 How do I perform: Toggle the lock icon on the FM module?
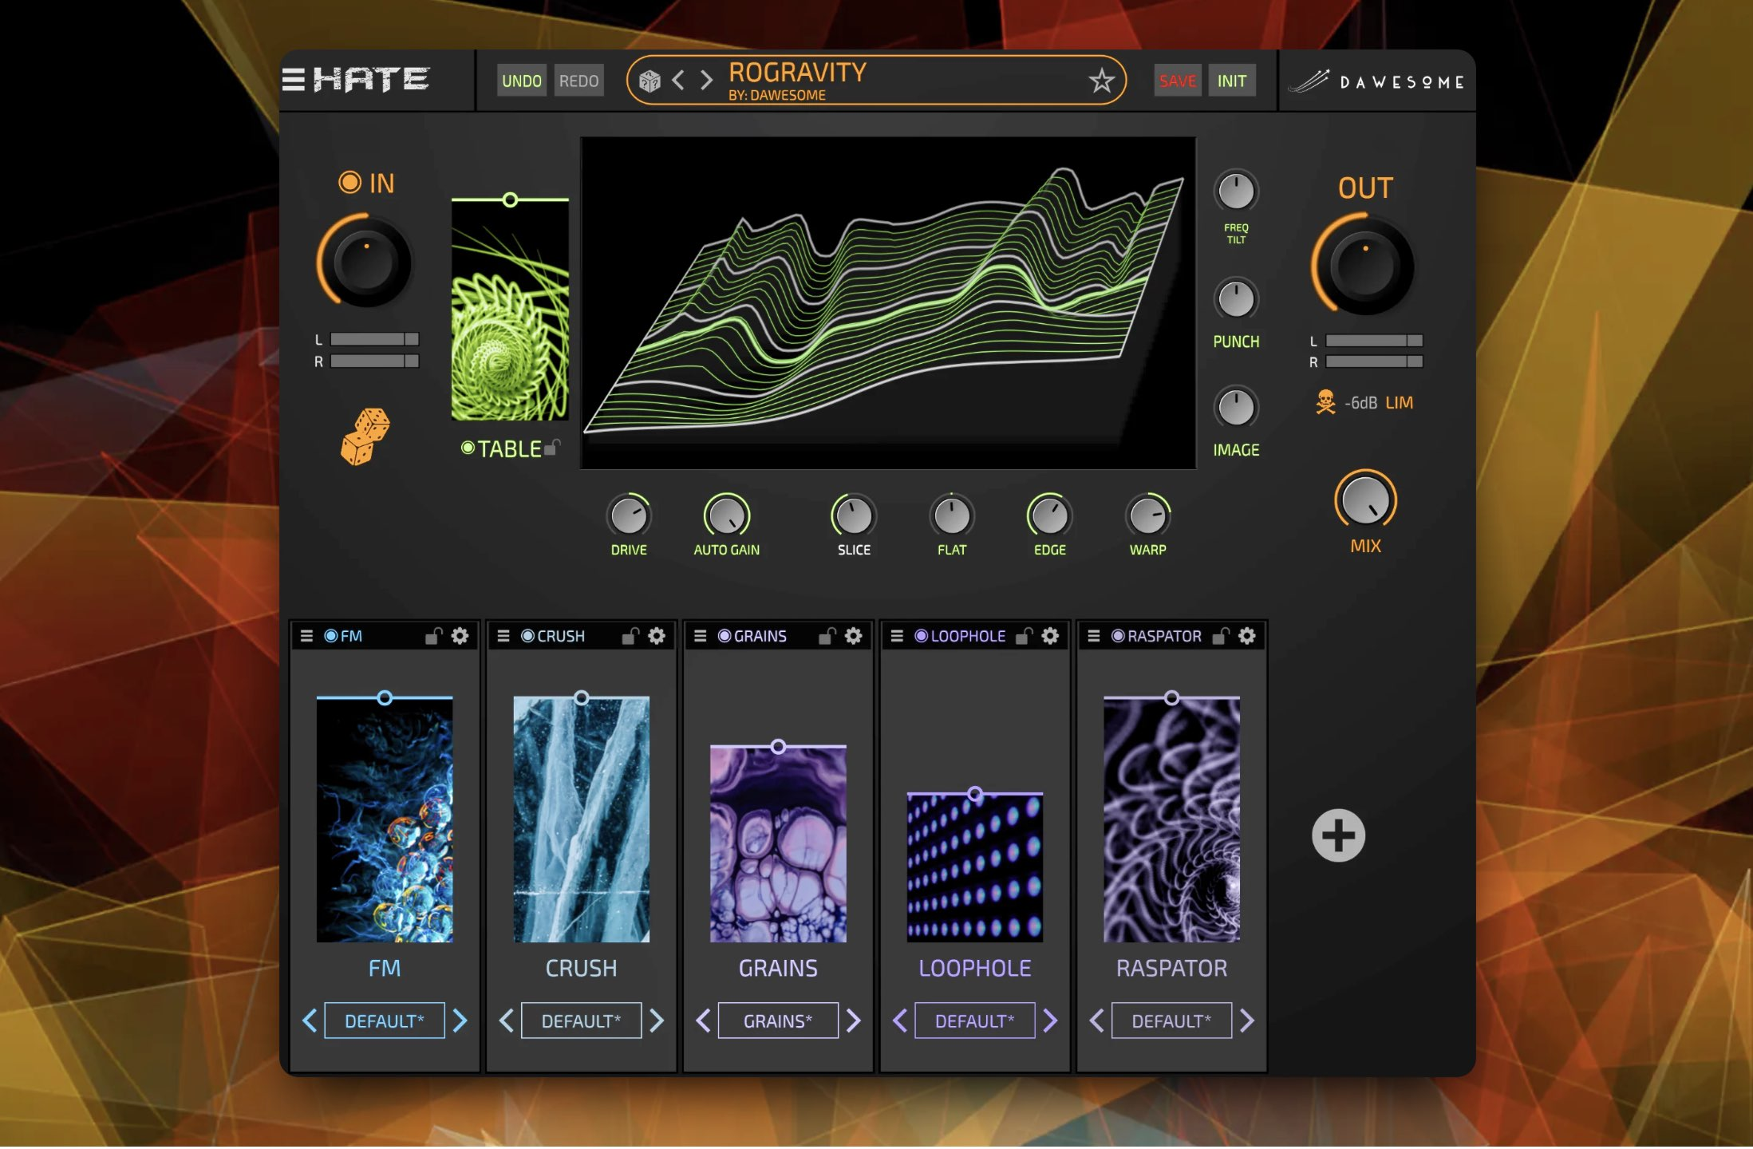(x=433, y=636)
